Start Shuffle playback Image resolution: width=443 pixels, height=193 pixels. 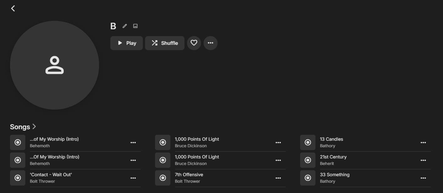coord(165,43)
